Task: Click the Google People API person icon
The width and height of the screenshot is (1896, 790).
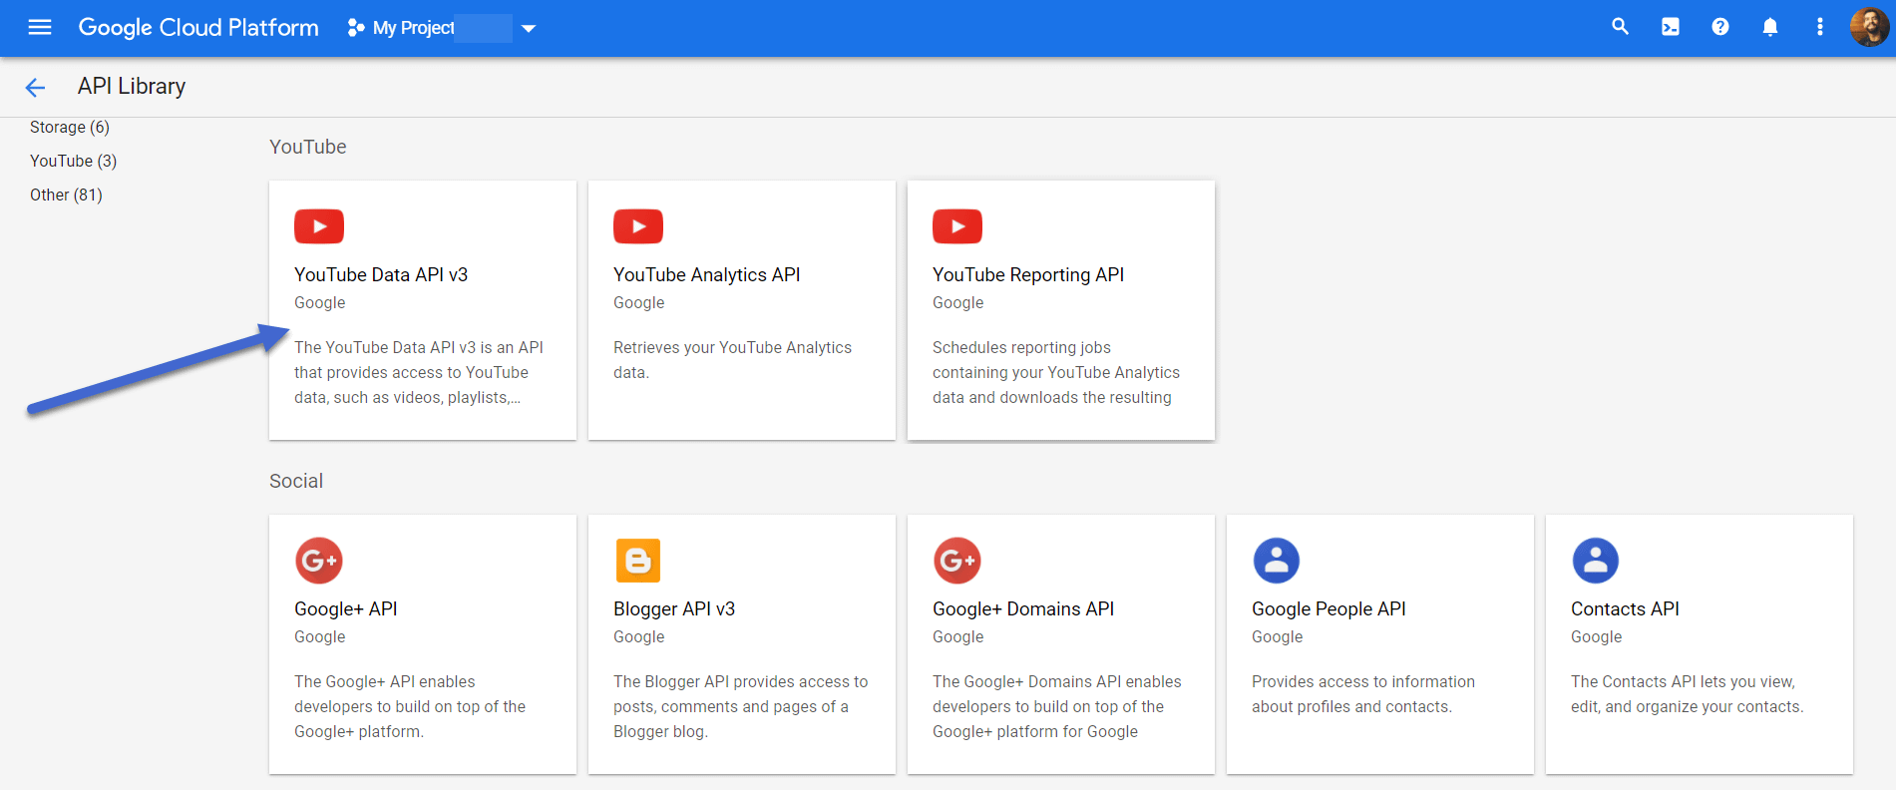Action: tap(1277, 561)
